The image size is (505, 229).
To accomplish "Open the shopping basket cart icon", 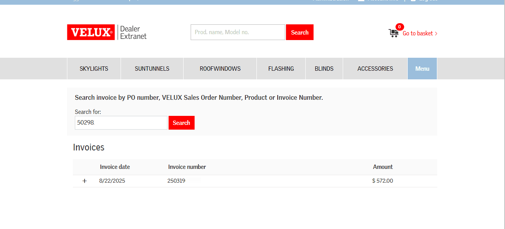I will pos(394,33).
